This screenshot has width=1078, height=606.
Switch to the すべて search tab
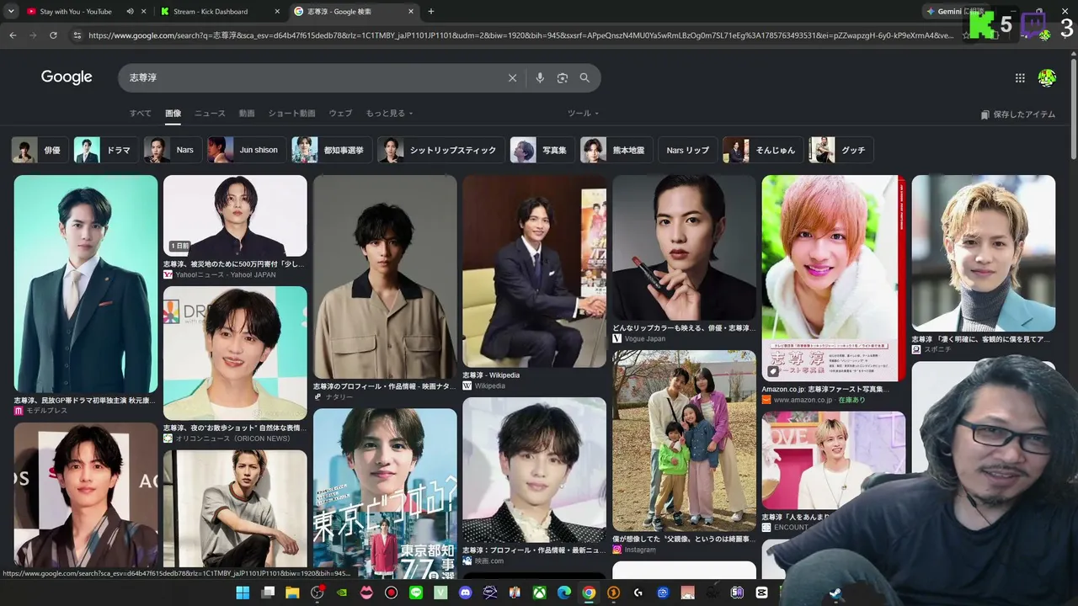pyautogui.click(x=141, y=114)
